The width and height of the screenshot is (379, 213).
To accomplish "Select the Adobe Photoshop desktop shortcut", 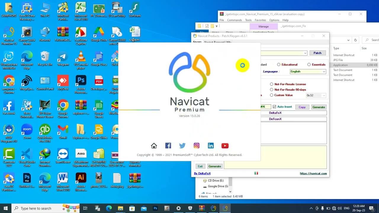I will [81, 84].
